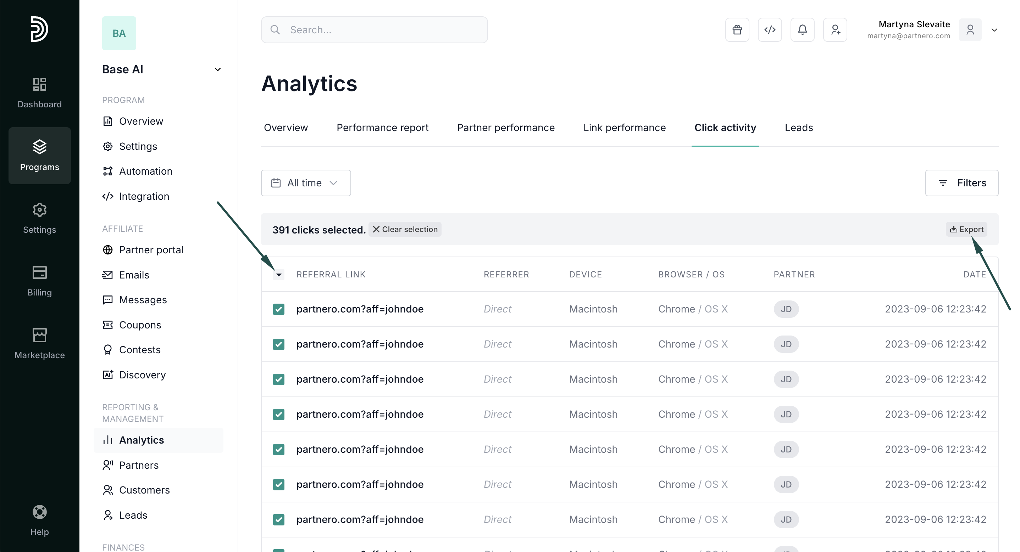Click Clear selection
The width and height of the screenshot is (1020, 552).
click(405, 229)
